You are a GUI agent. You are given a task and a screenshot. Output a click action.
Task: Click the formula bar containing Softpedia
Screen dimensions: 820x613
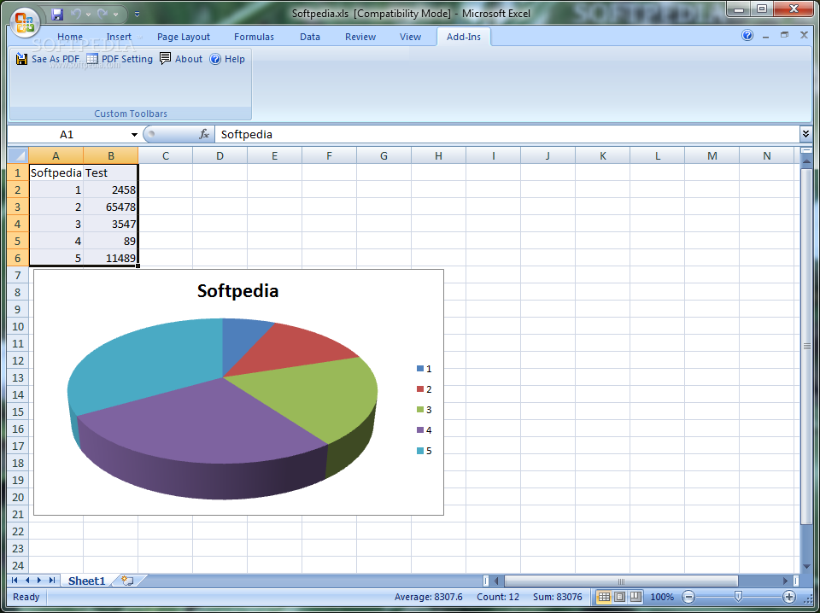coord(507,134)
